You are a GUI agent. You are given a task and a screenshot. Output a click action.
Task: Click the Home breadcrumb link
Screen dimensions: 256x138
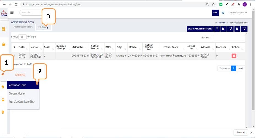coord(222,23)
